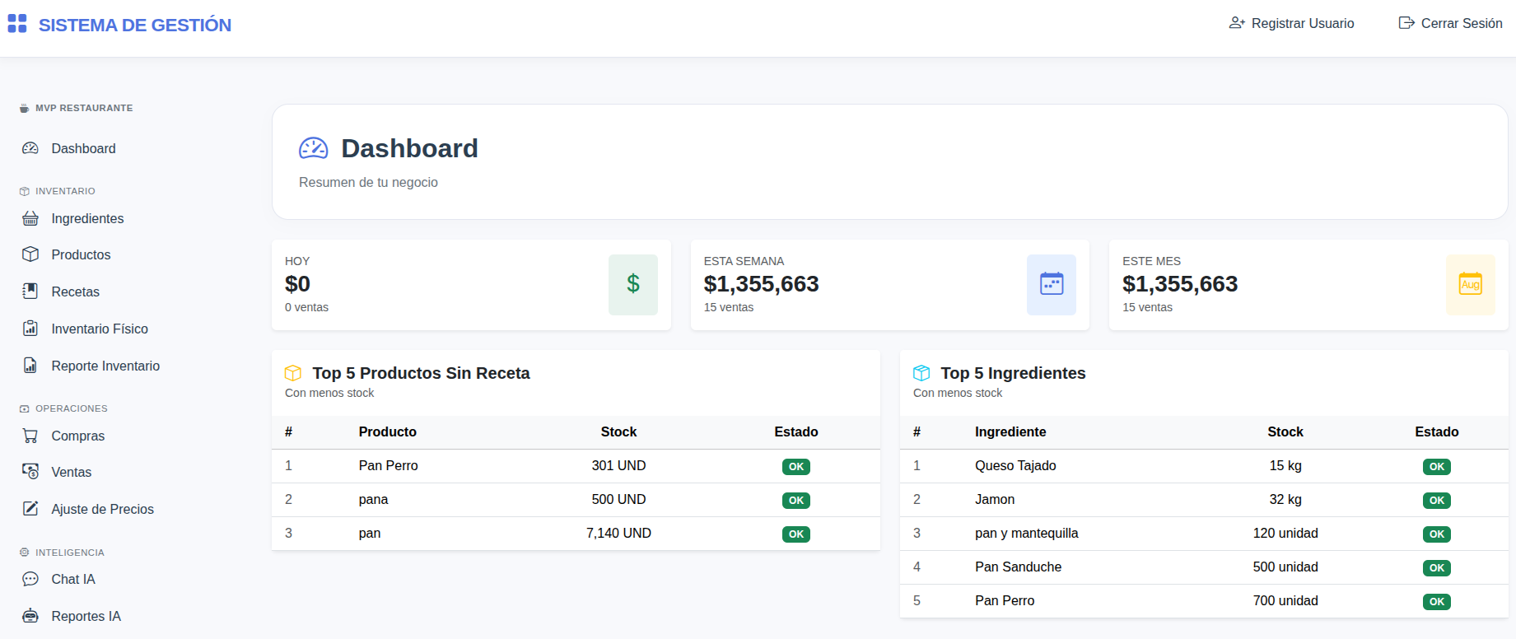Open Ajuste de Precios
The image size is (1516, 639).
tap(102, 509)
